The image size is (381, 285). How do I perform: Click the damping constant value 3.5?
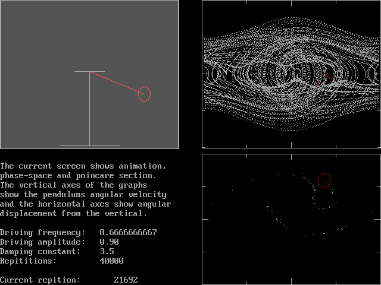pyautogui.click(x=107, y=251)
